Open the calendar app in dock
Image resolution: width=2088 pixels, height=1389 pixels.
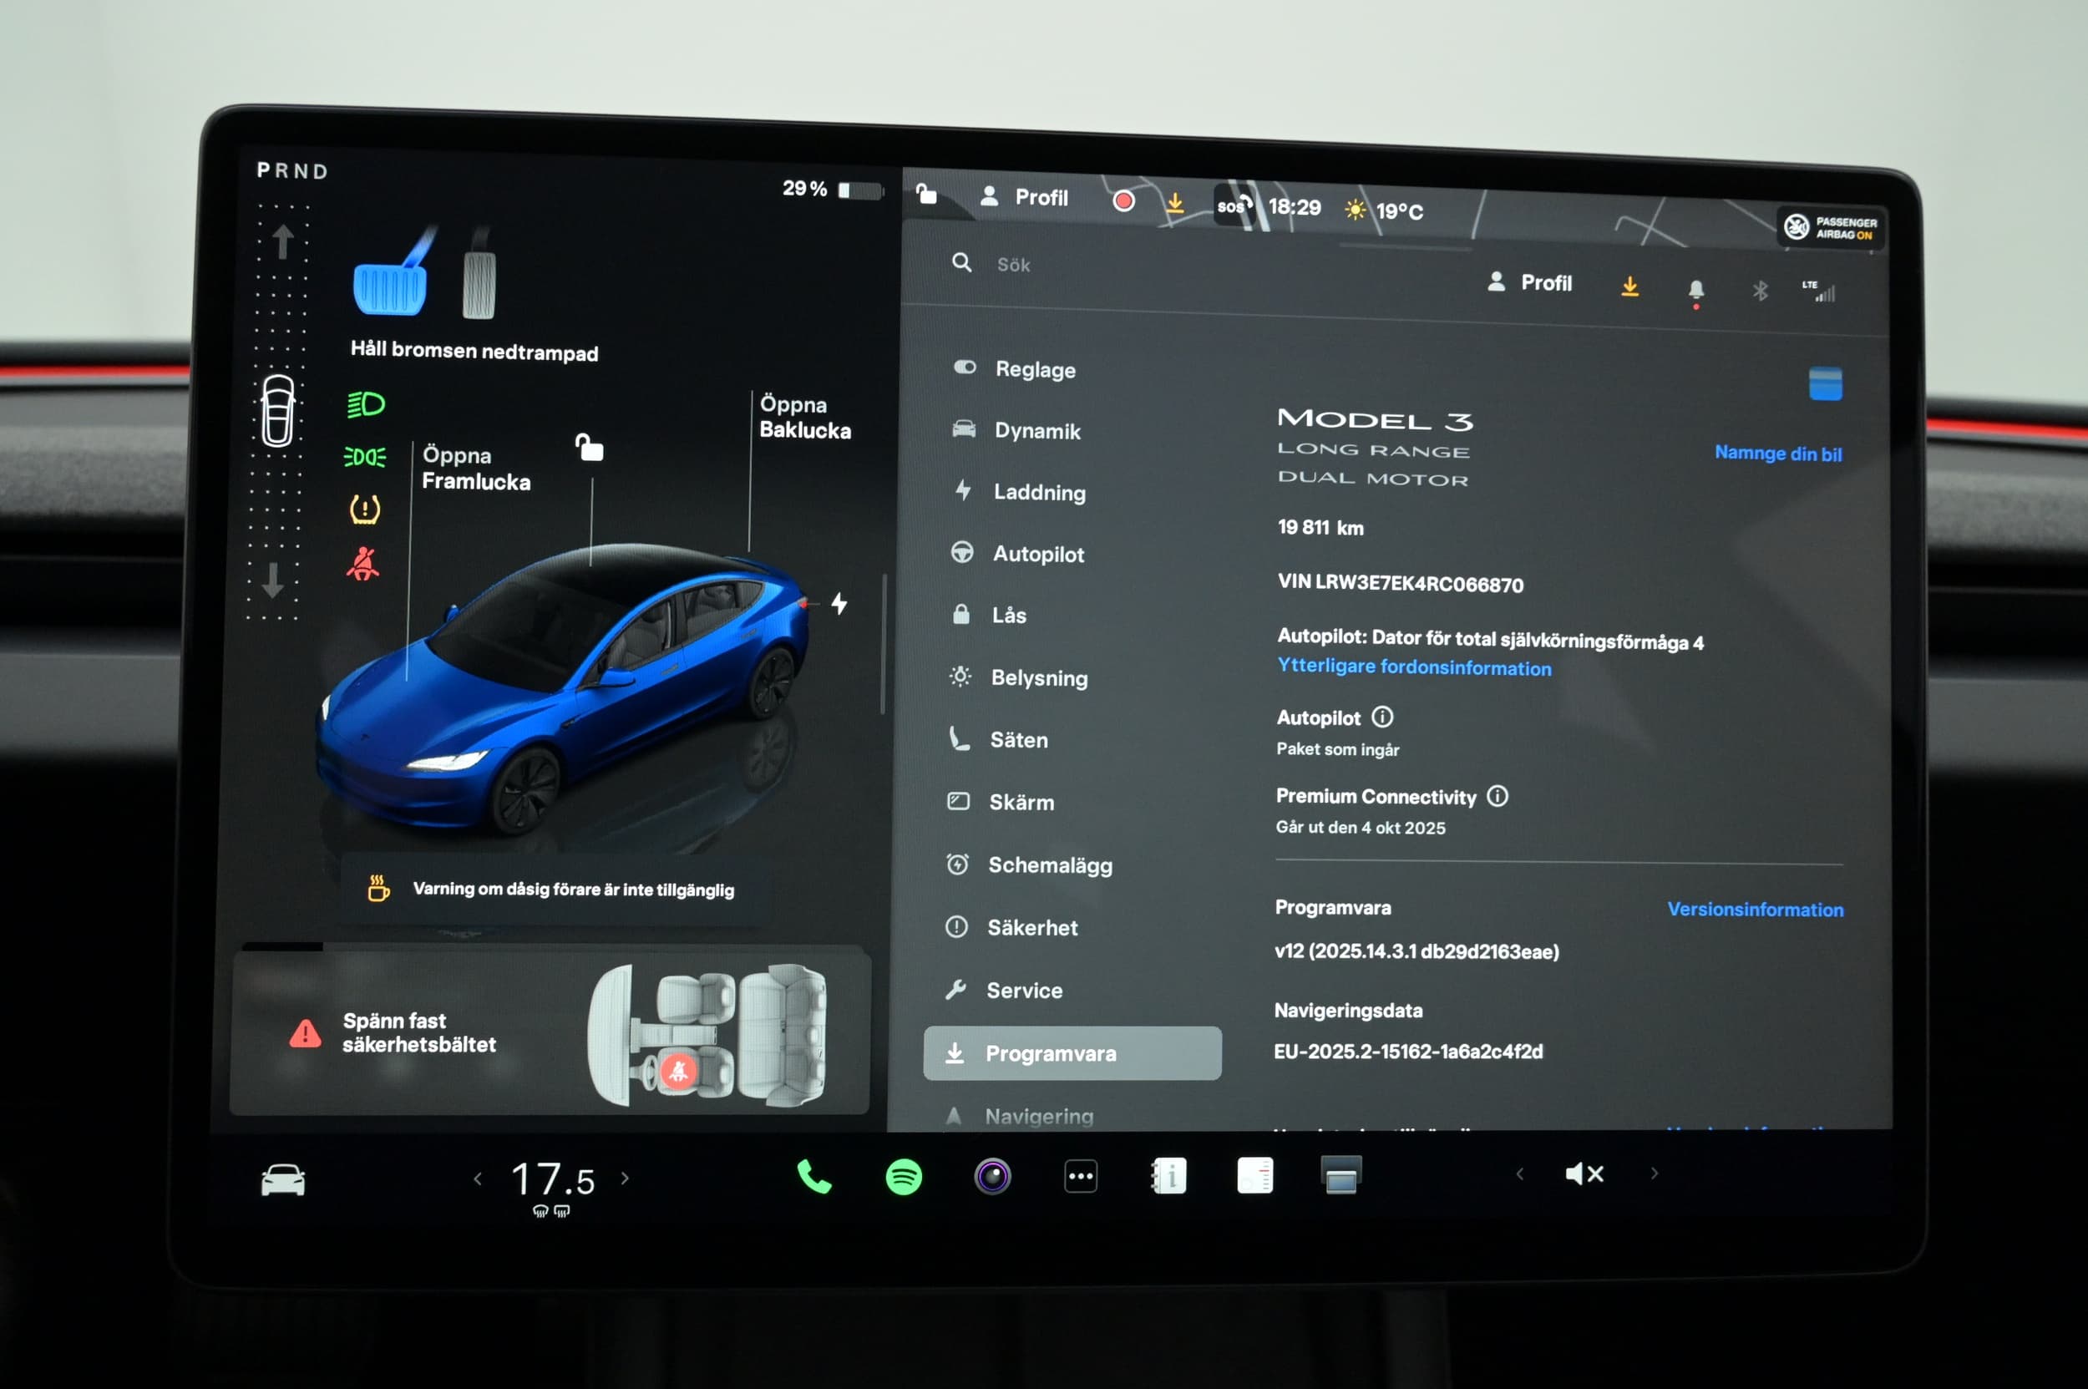[x=1255, y=1175]
